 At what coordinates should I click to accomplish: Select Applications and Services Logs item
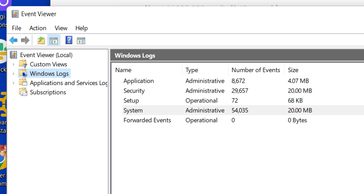tap(69, 83)
